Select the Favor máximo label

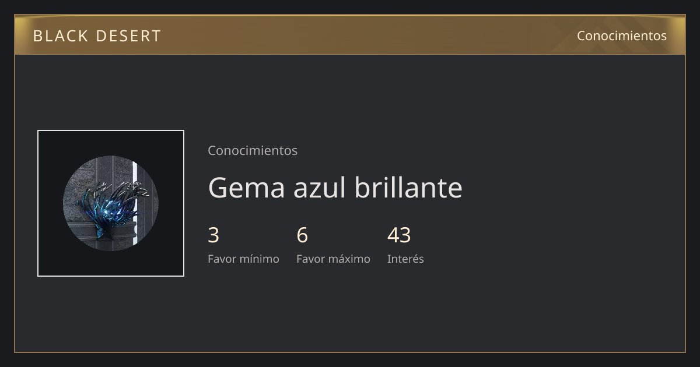[333, 259]
